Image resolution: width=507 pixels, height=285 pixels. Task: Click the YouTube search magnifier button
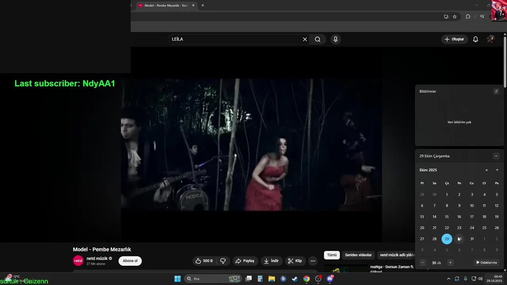click(x=318, y=39)
